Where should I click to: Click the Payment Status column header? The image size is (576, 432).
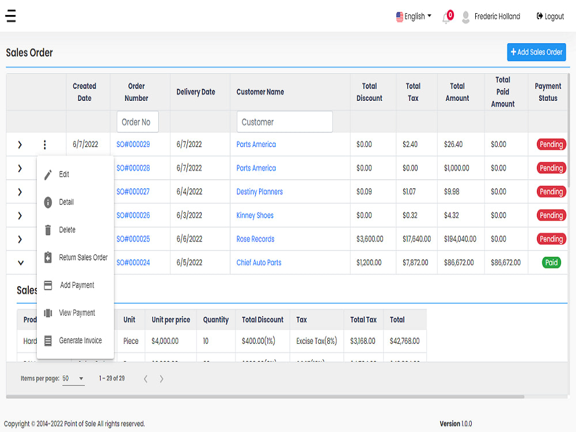tap(548, 92)
